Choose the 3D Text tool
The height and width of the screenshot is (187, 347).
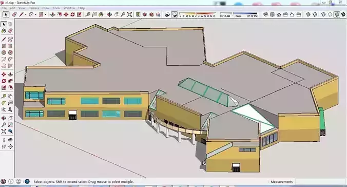[x=10, y=109]
